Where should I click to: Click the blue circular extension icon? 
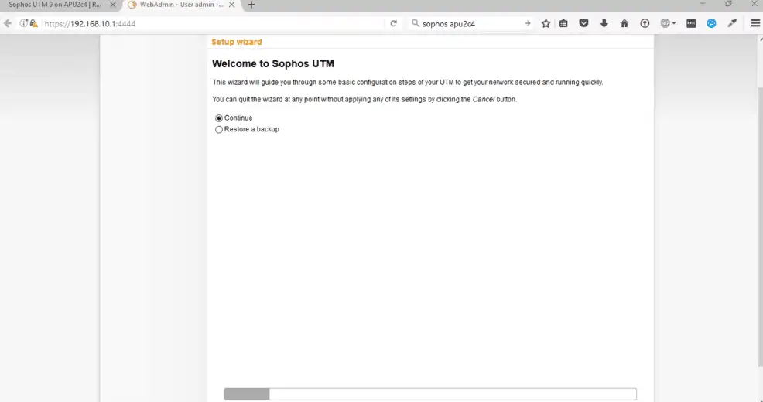tap(711, 23)
